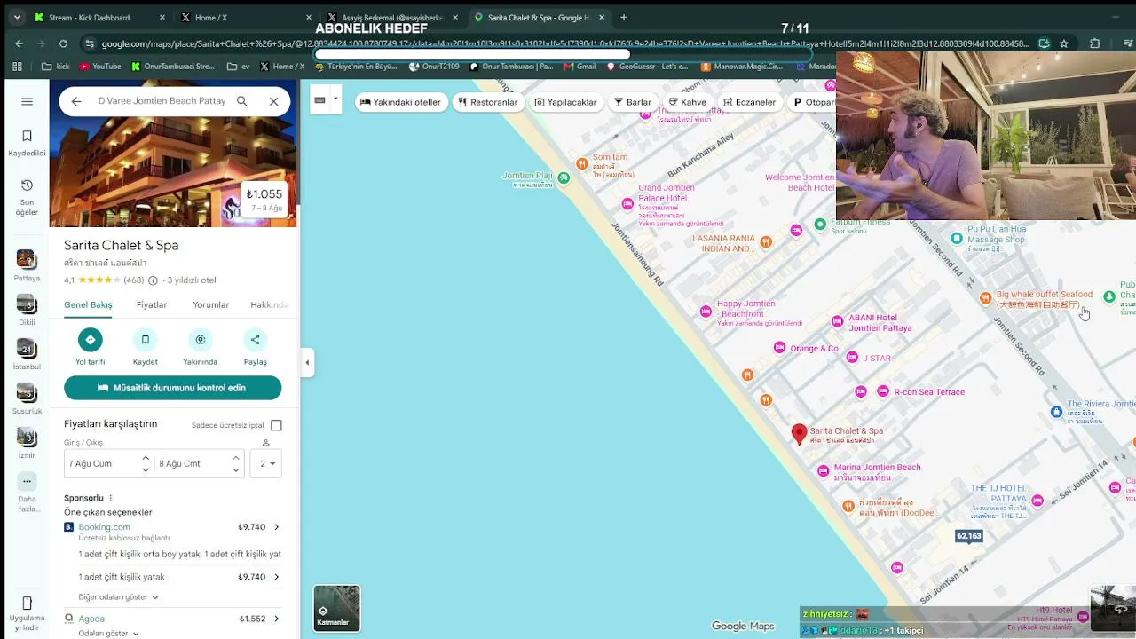This screenshot has height=639, width=1136.
Task: Switch to the Fiyatlar tab
Action: 152,304
